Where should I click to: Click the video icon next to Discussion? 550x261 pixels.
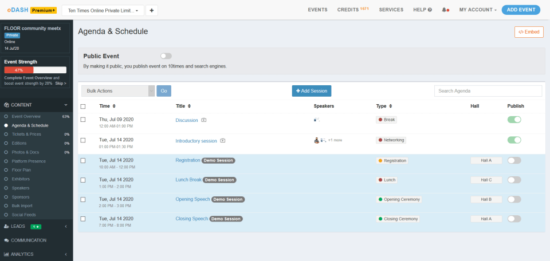tap(203, 120)
